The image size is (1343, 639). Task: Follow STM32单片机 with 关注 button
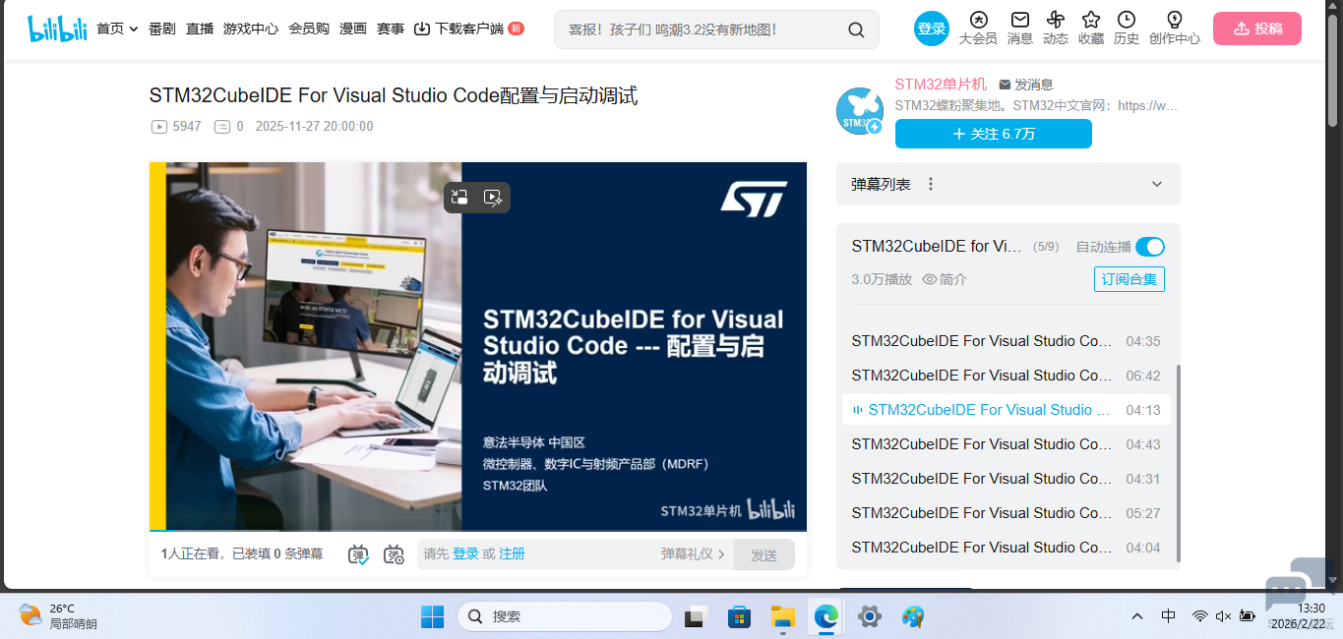click(993, 134)
